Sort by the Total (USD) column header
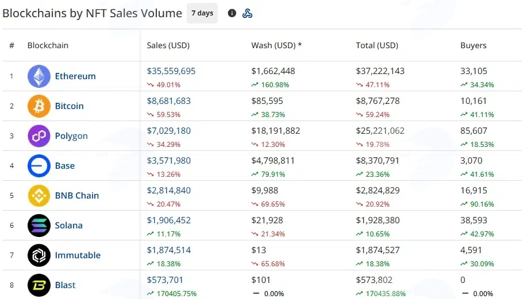The height and width of the screenshot is (299, 527). pyautogui.click(x=377, y=45)
